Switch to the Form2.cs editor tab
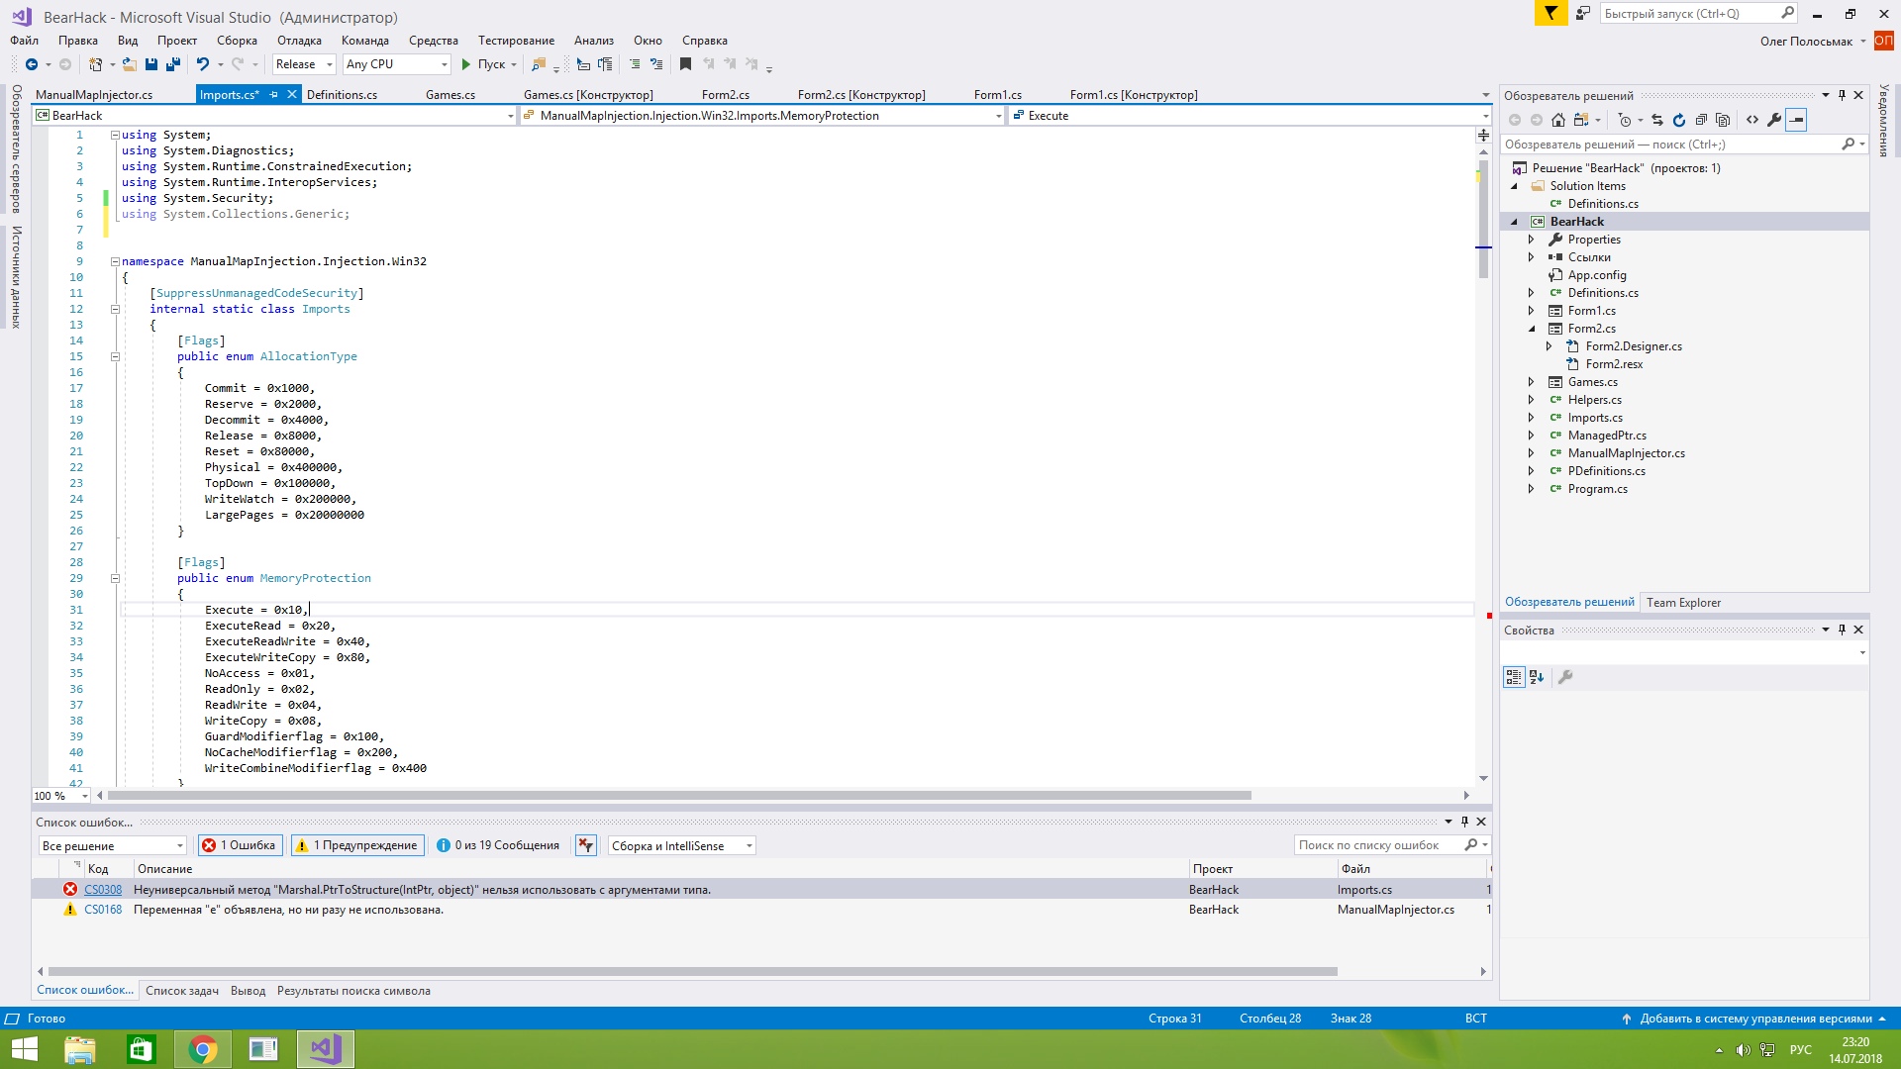Viewport: 1901px width, 1069px height. click(725, 95)
